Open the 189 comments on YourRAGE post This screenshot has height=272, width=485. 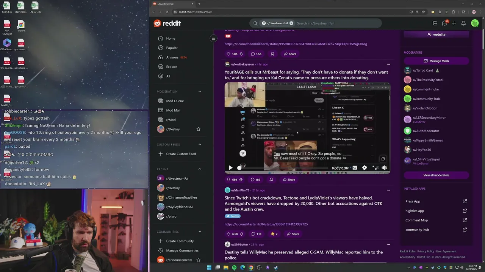256,180
